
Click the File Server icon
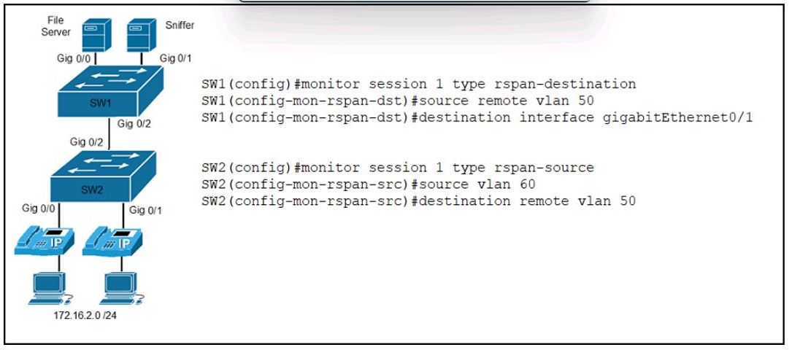pyautogui.click(x=96, y=35)
